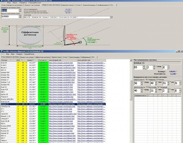The image size is (183, 143).
Task: Close the lower Satellite Antenna Alignment window
Action: tap(181, 51)
